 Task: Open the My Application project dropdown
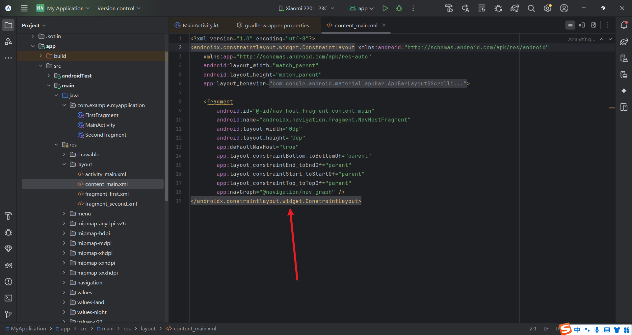coord(63,8)
